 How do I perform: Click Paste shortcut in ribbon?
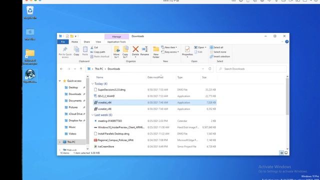pos(100,56)
